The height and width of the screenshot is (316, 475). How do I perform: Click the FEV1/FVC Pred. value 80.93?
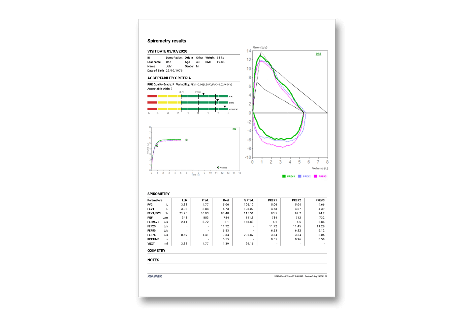[x=205, y=213]
